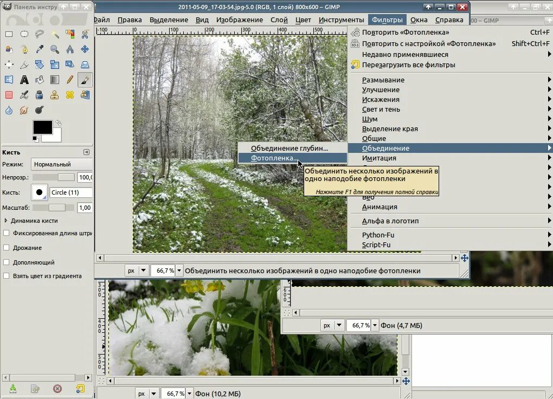Select the Ink tool
Screen dimensions: 553x399
pos(39,95)
